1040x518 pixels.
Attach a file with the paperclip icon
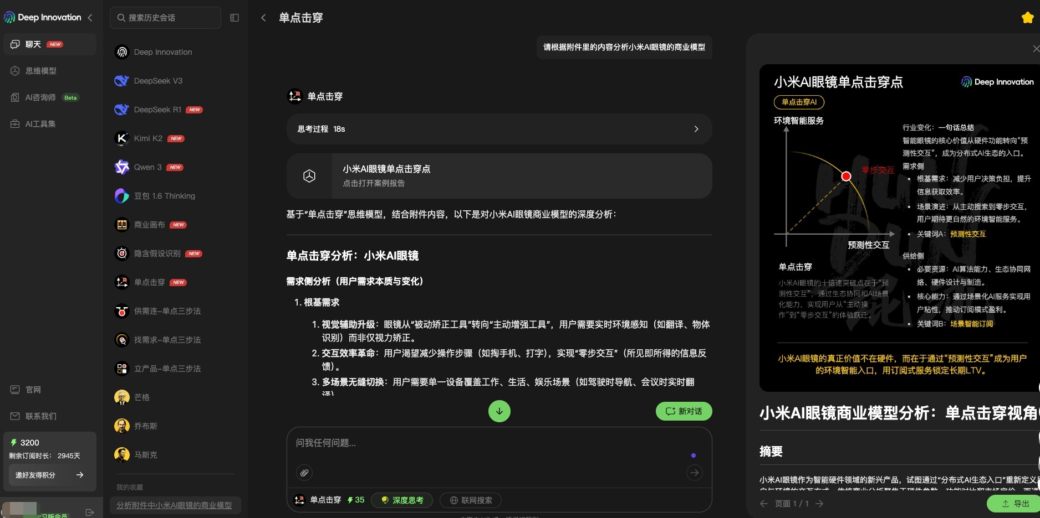click(x=304, y=473)
